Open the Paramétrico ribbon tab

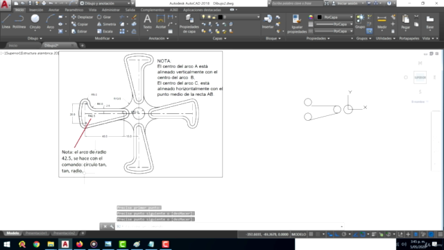pos(74,10)
